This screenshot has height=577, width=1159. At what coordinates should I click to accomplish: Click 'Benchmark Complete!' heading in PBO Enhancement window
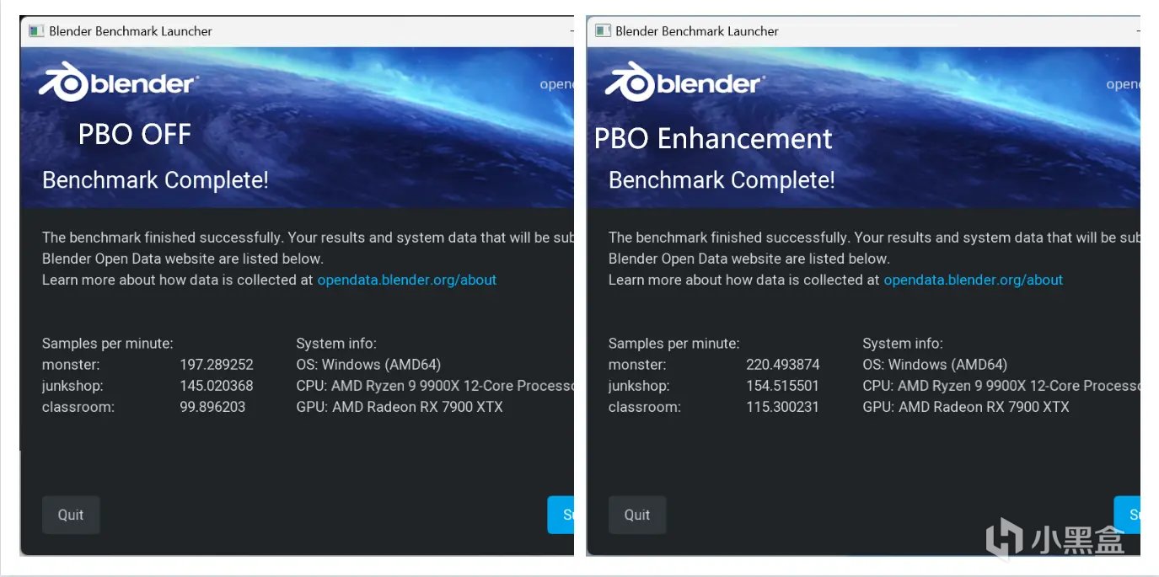point(722,179)
